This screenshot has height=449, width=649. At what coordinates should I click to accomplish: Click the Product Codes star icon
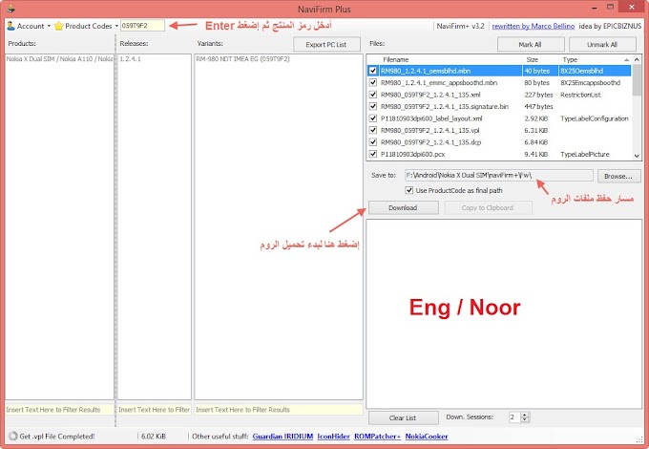pos(59,26)
